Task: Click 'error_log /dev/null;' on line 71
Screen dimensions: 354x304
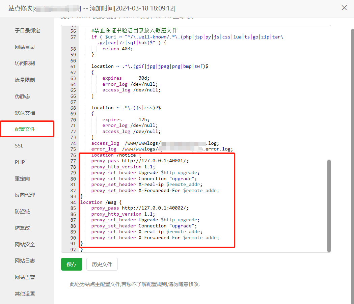Action: point(130,126)
